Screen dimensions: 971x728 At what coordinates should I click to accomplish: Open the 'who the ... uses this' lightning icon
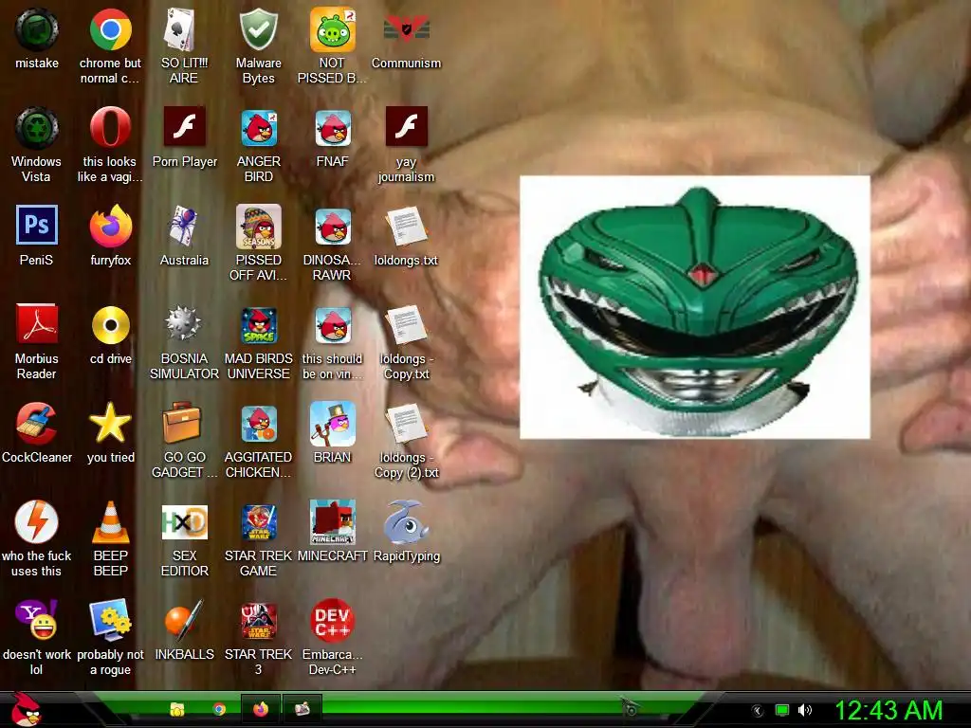coord(37,522)
